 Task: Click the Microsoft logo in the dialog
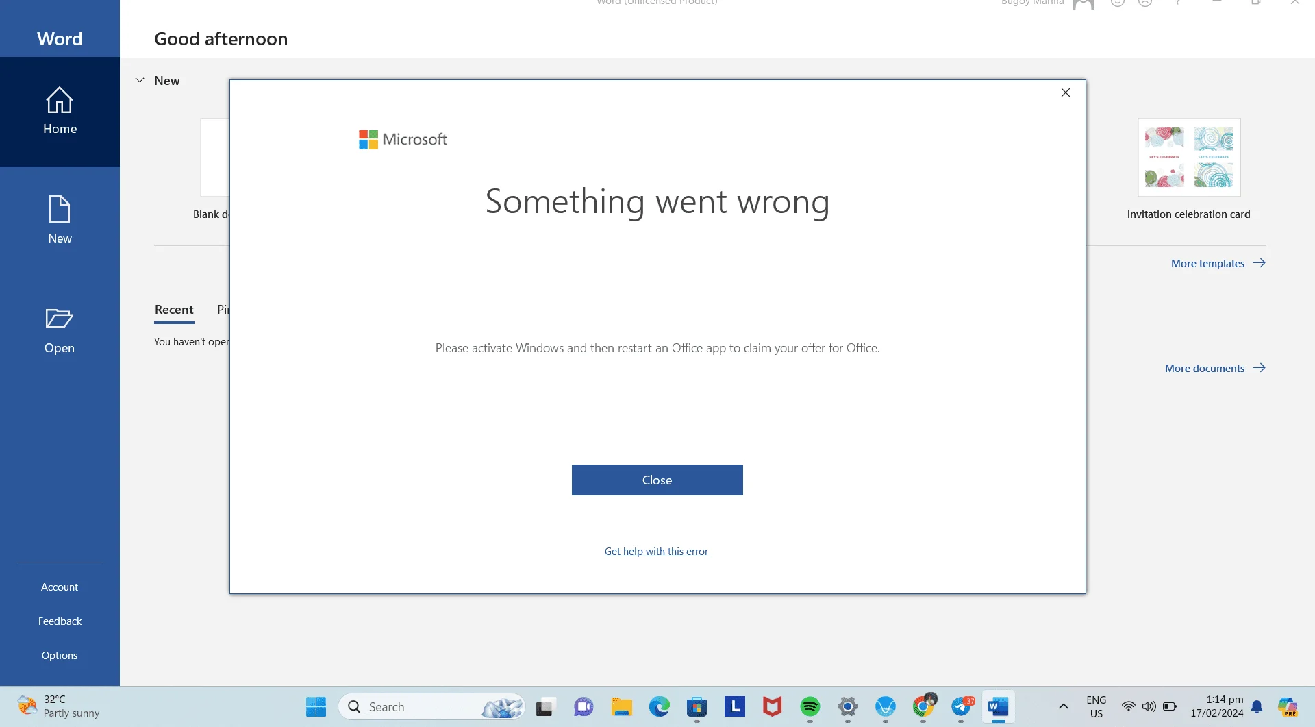point(403,140)
